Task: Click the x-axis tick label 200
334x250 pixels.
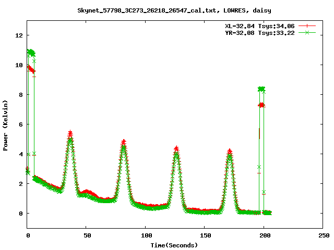Action: (265, 235)
